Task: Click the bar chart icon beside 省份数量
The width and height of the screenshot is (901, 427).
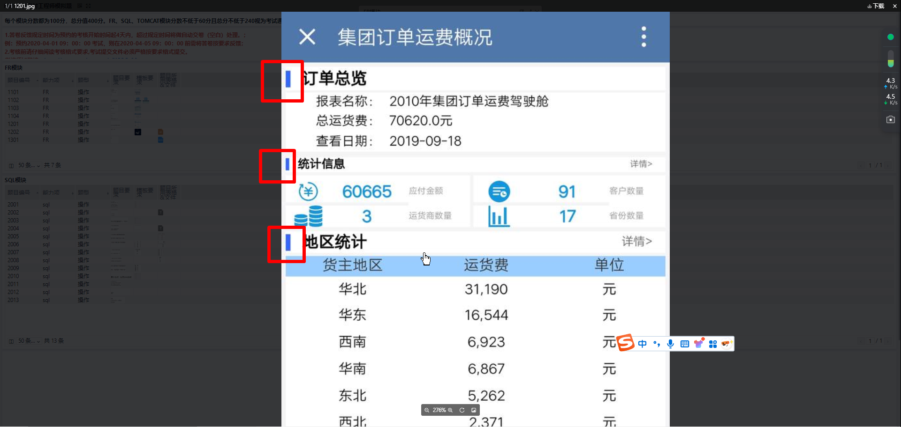Action: [x=499, y=216]
